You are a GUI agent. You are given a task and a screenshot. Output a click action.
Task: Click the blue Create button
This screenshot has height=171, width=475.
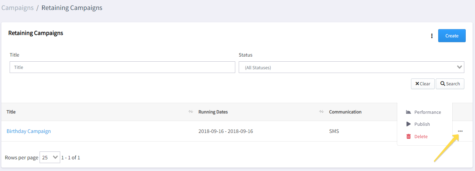pyautogui.click(x=452, y=36)
